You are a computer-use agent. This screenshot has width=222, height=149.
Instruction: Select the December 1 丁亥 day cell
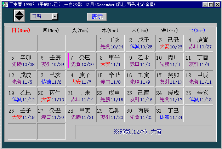coord(110,43)
